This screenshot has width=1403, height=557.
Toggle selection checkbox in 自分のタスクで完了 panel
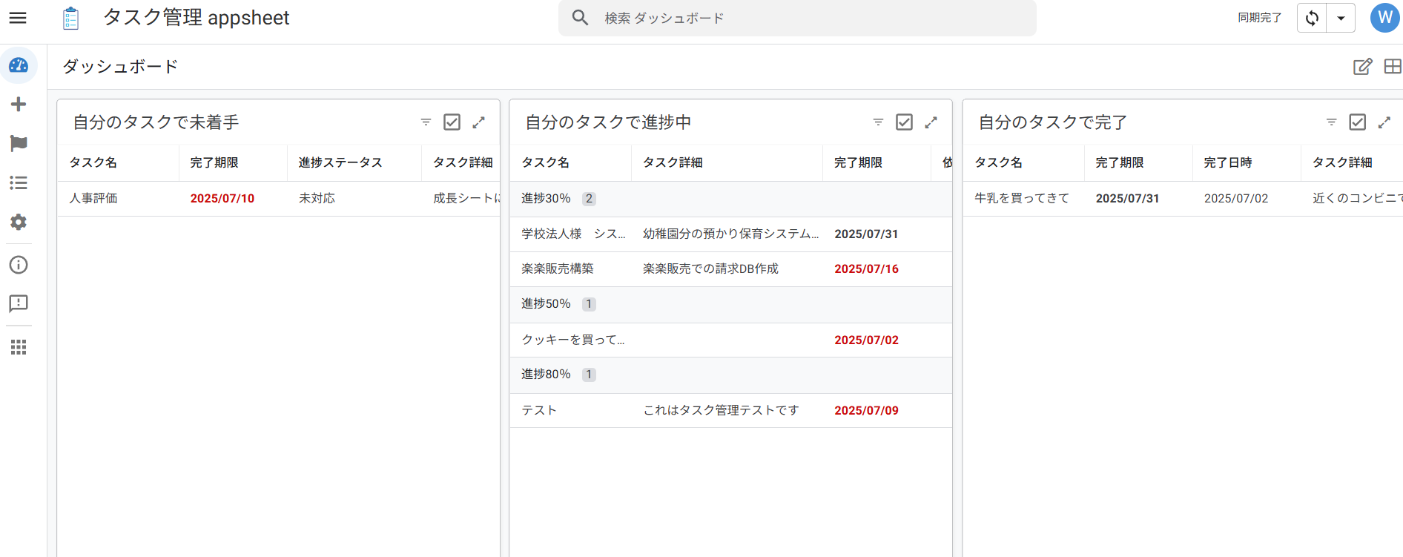click(x=1357, y=122)
